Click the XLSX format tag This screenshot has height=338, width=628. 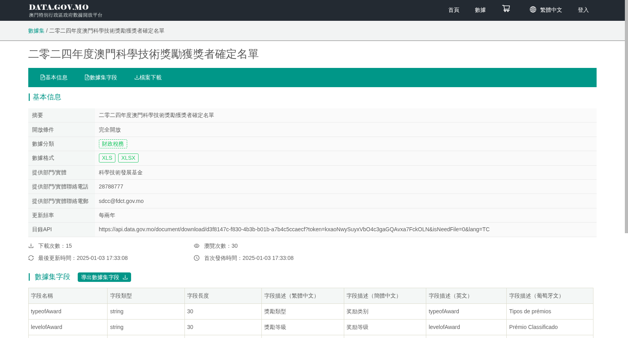click(x=128, y=158)
